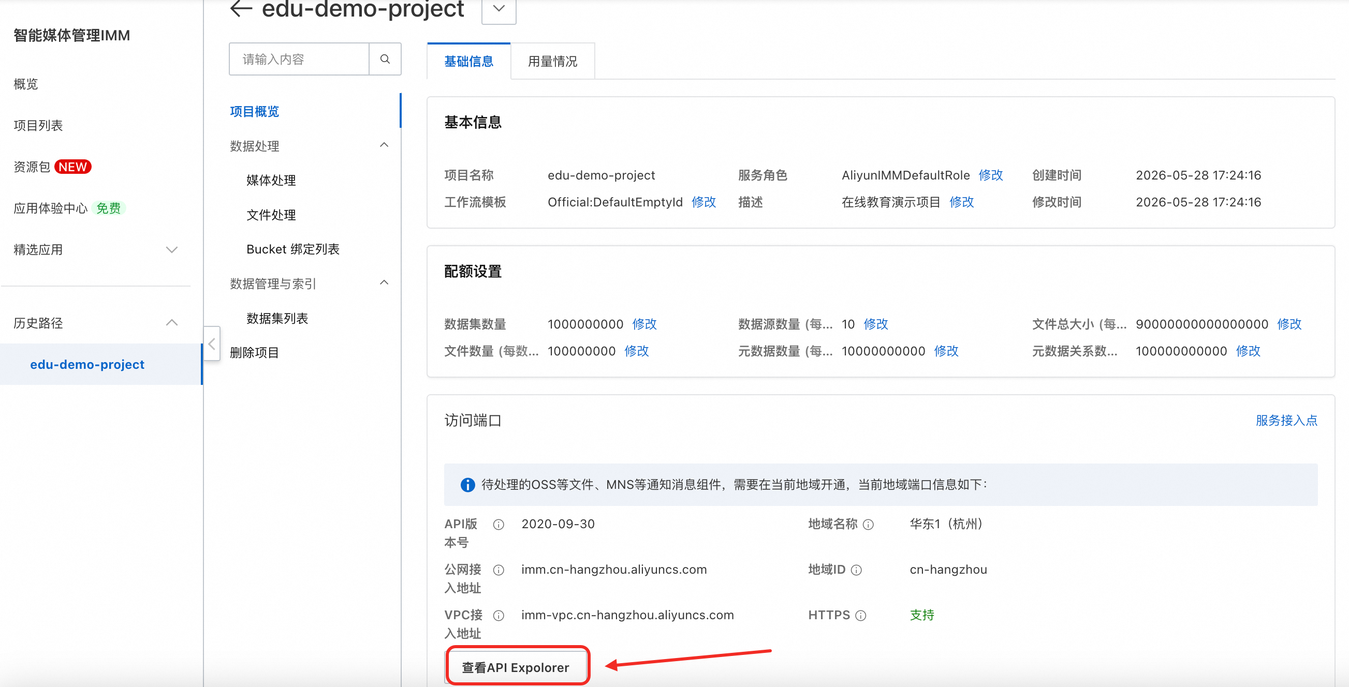Screen dimensions: 1349x687
Task: Click the info icon beside HTTPS
Action: pos(861,615)
